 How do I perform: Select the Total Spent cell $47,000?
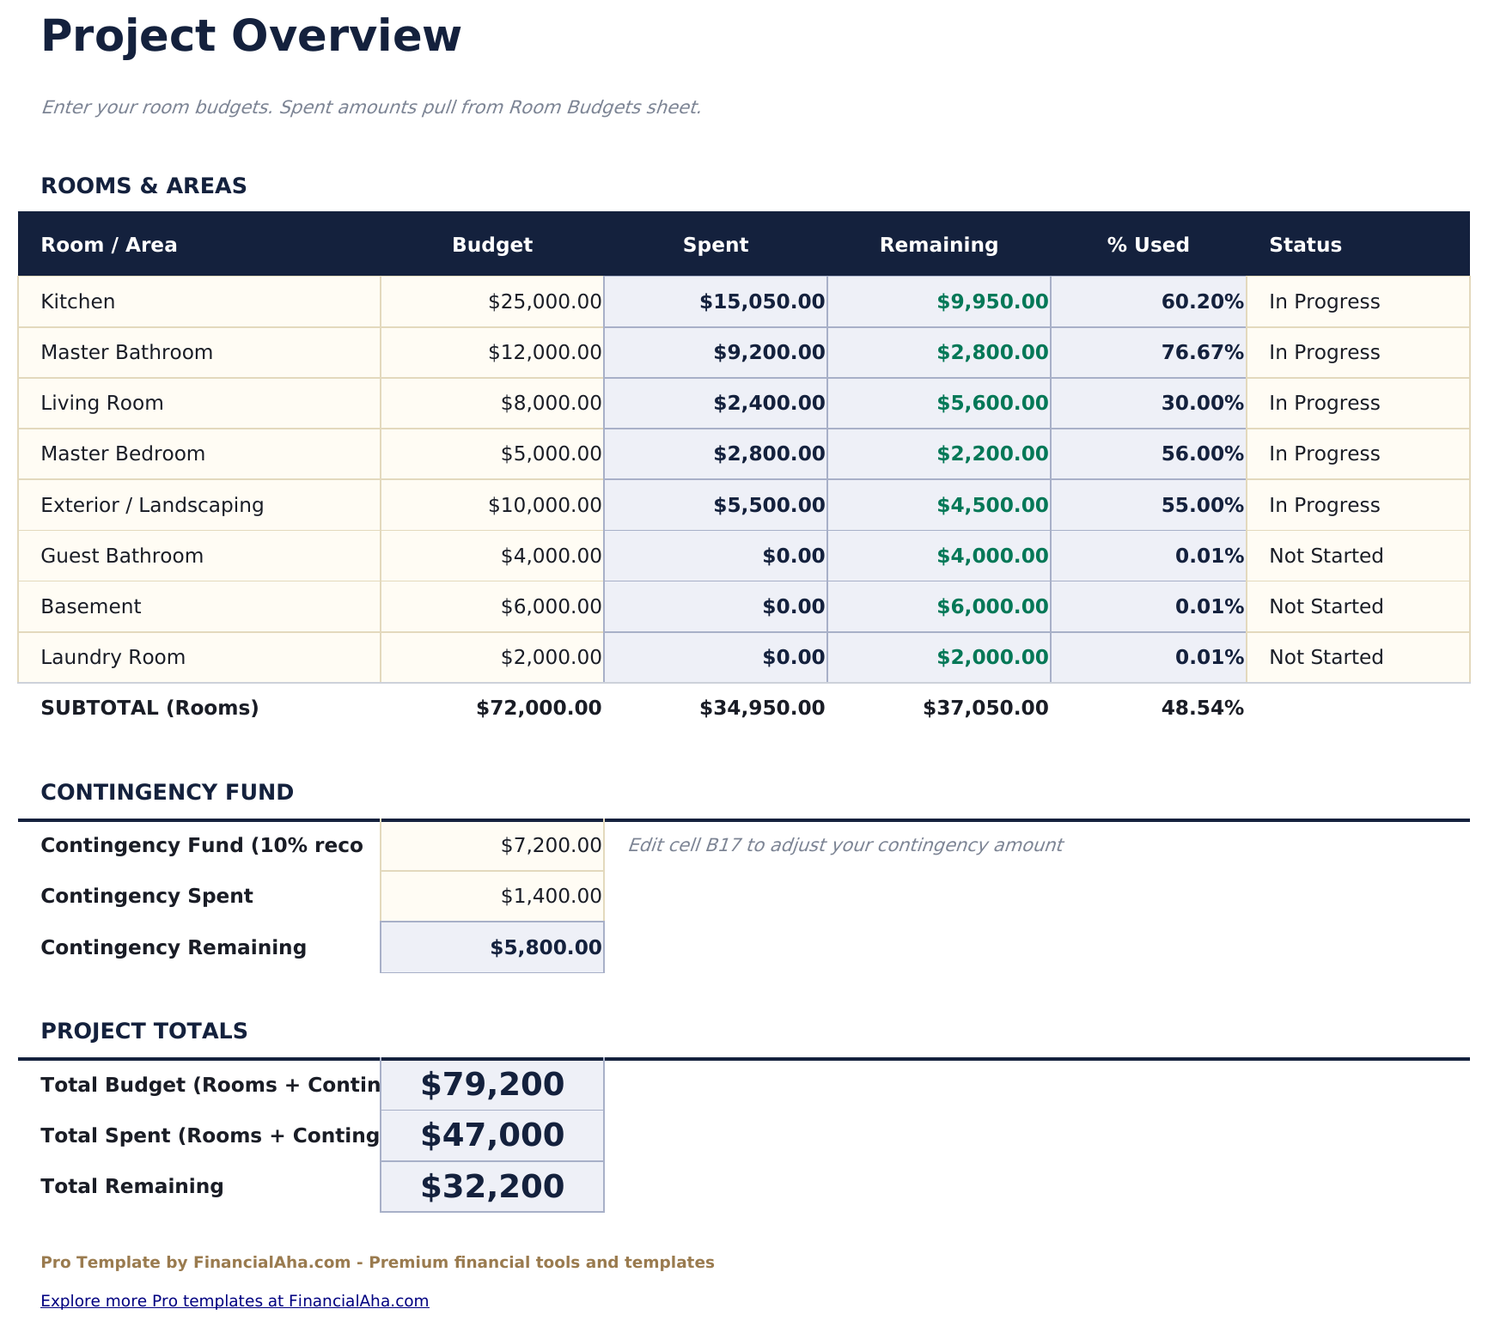(x=491, y=1135)
